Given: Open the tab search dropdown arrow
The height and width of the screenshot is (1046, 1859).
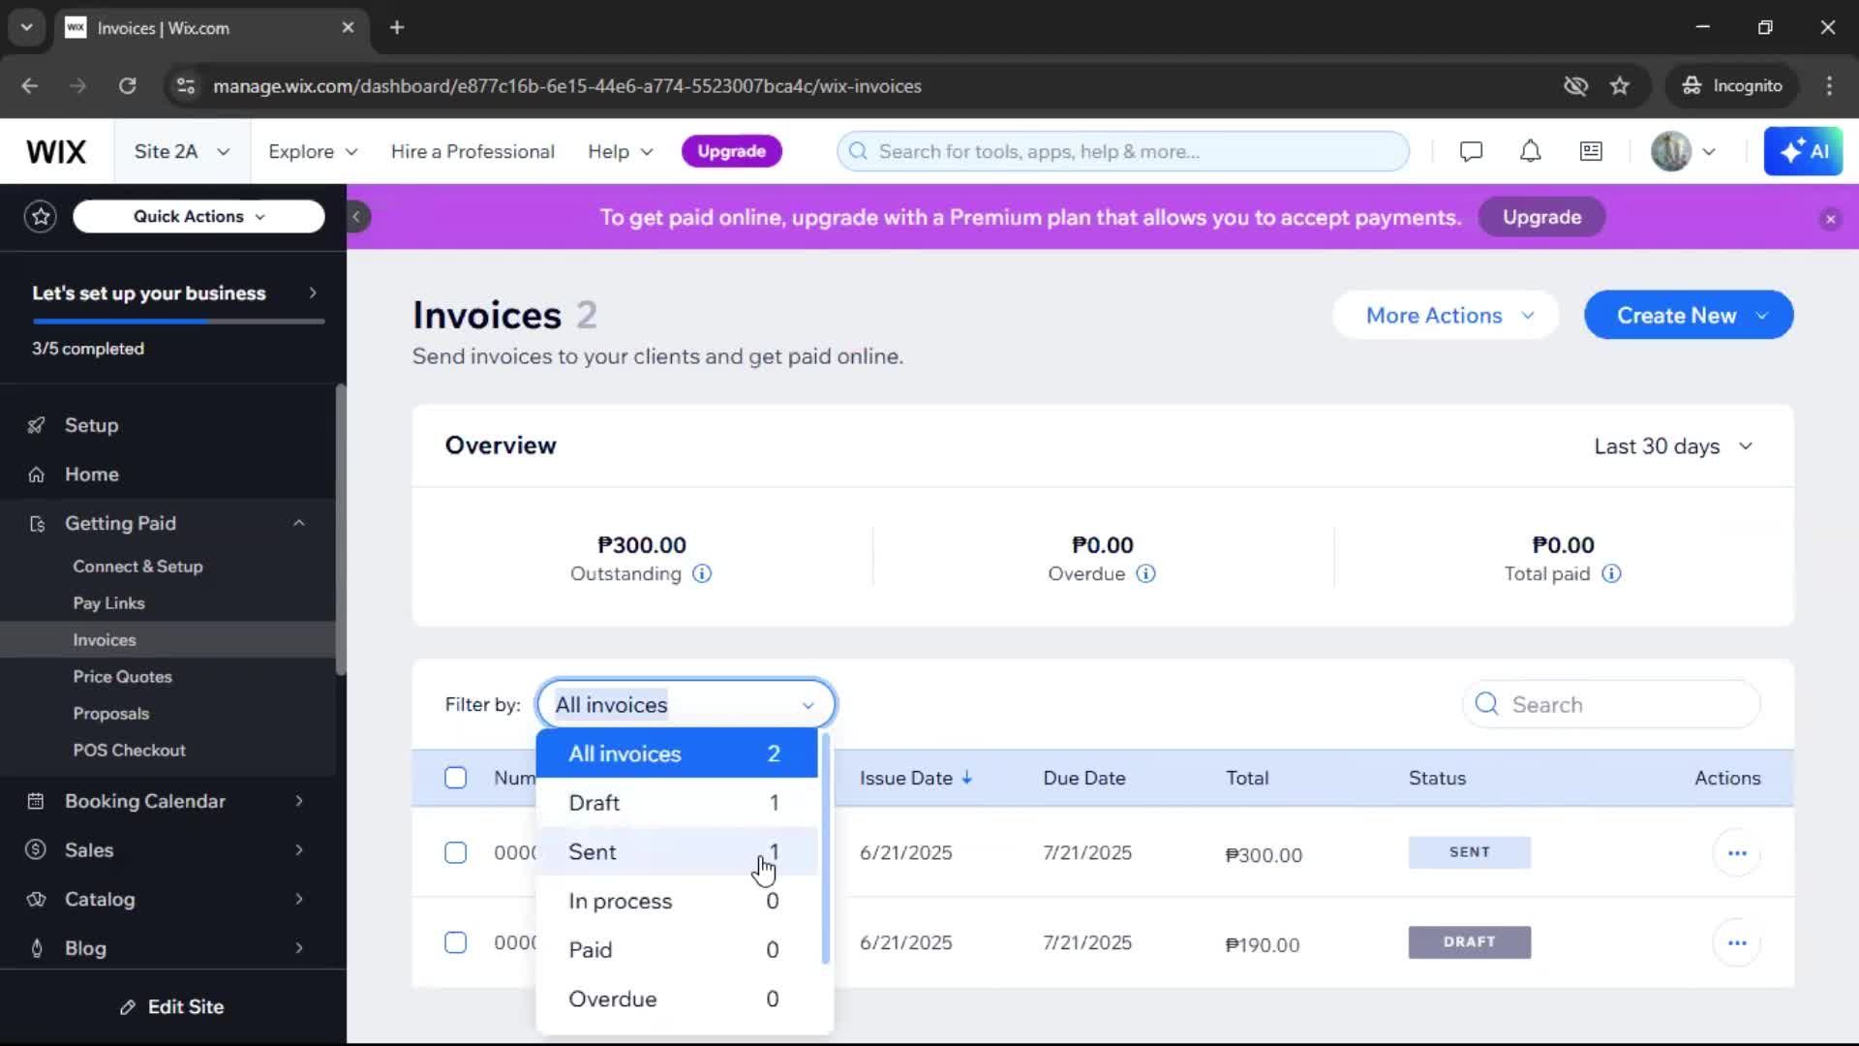Looking at the screenshot, I should point(27,27).
